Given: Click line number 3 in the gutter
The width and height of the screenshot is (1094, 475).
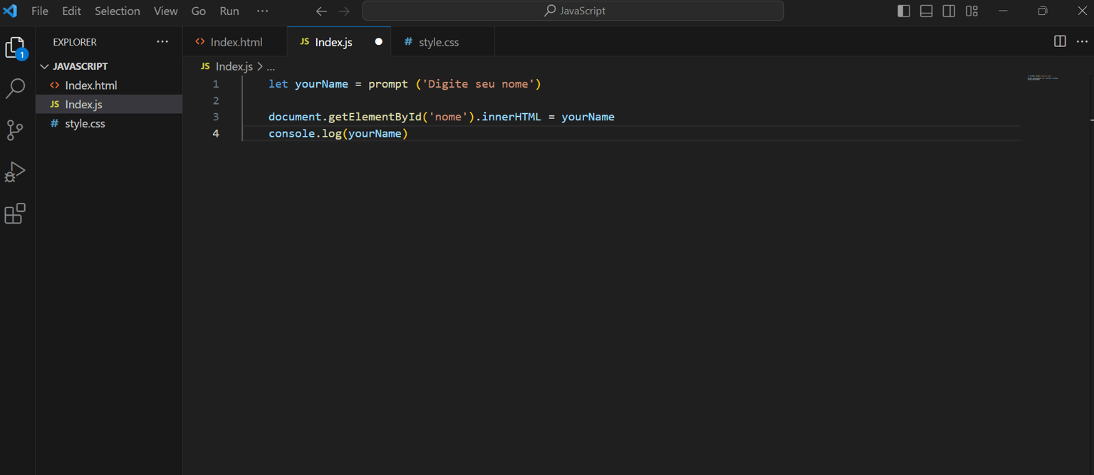Looking at the screenshot, I should point(216,117).
